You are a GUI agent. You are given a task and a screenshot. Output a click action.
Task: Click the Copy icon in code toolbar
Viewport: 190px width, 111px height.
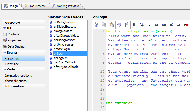[x=104, y=25]
